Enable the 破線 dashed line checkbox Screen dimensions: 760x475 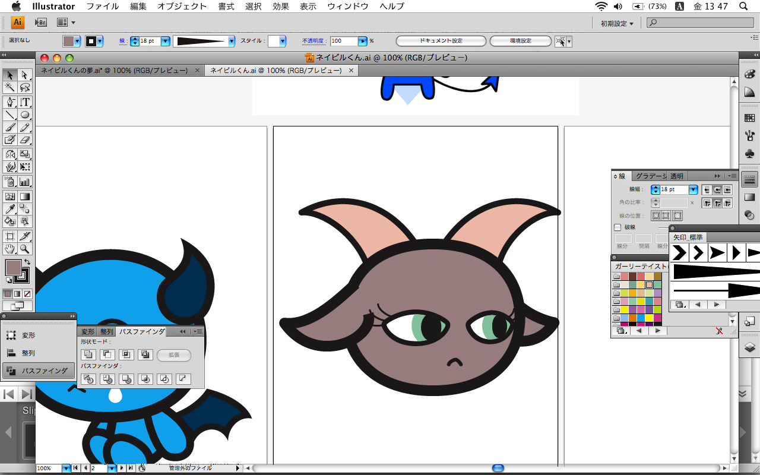(617, 227)
